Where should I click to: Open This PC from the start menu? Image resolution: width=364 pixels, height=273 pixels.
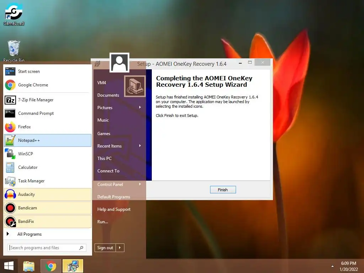coord(105,158)
